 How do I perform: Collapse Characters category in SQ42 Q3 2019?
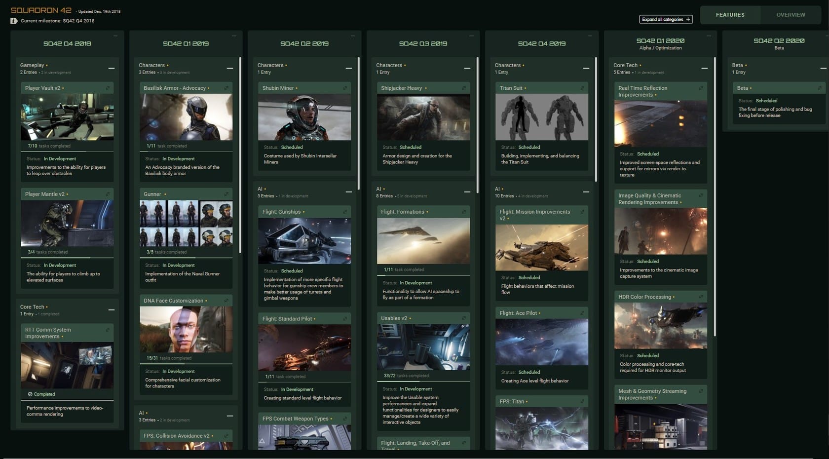(467, 68)
